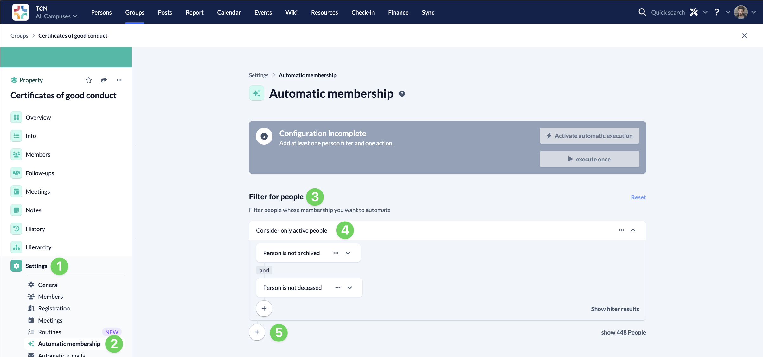Open the group three-dots menu

pyautogui.click(x=119, y=80)
